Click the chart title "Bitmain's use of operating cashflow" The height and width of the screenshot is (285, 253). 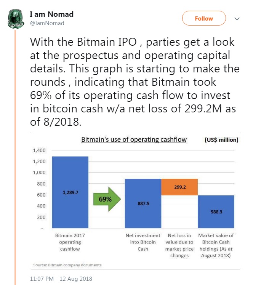[x=134, y=139]
